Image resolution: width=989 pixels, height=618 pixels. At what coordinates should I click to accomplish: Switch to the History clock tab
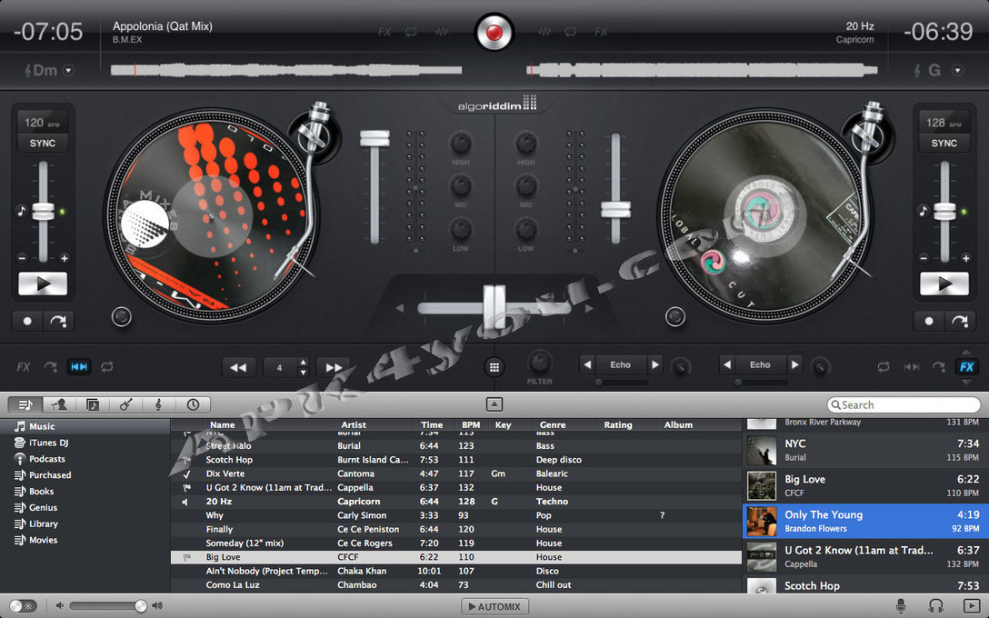pos(193,404)
